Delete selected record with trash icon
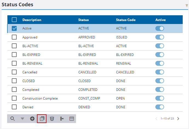The height and width of the screenshot is (129, 189). pos(52,119)
